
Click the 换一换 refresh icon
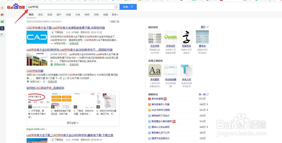click(207, 94)
